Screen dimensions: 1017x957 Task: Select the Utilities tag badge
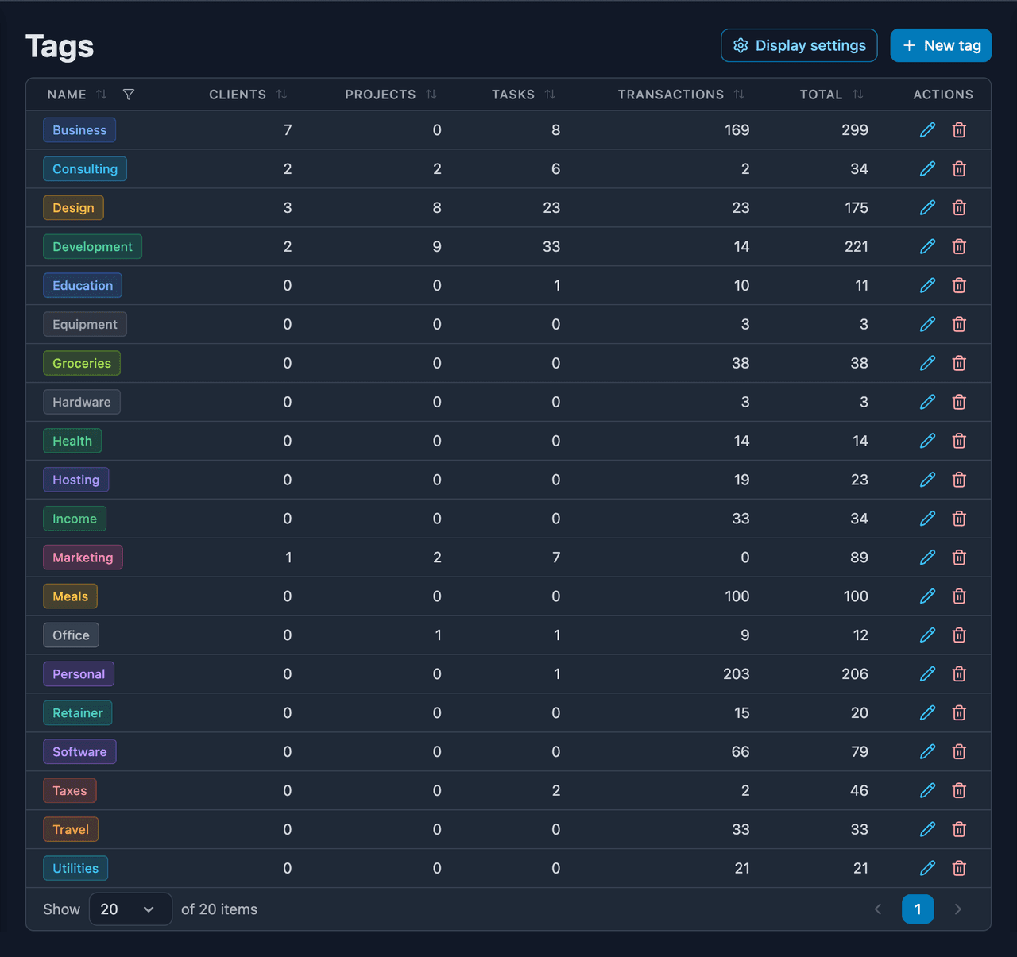(75, 870)
